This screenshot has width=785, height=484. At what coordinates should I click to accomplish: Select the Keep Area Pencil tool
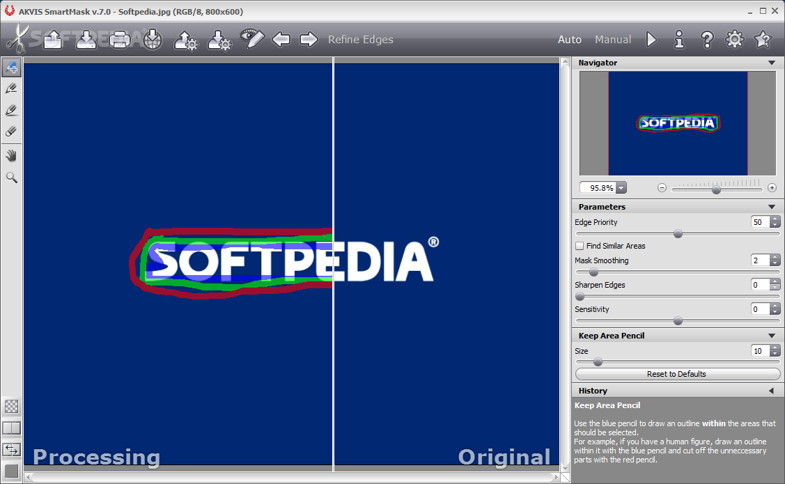11,67
